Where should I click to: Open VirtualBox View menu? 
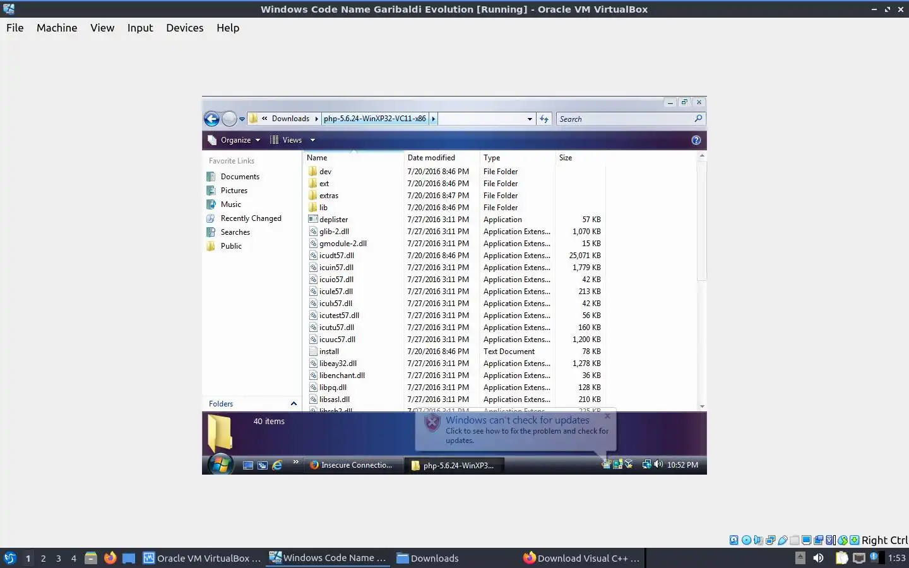102,28
